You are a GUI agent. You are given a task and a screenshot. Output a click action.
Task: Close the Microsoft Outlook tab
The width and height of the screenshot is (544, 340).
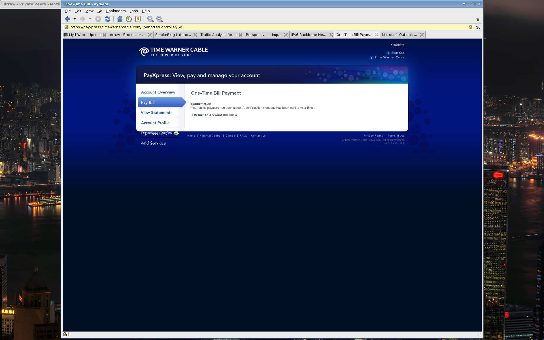422,35
